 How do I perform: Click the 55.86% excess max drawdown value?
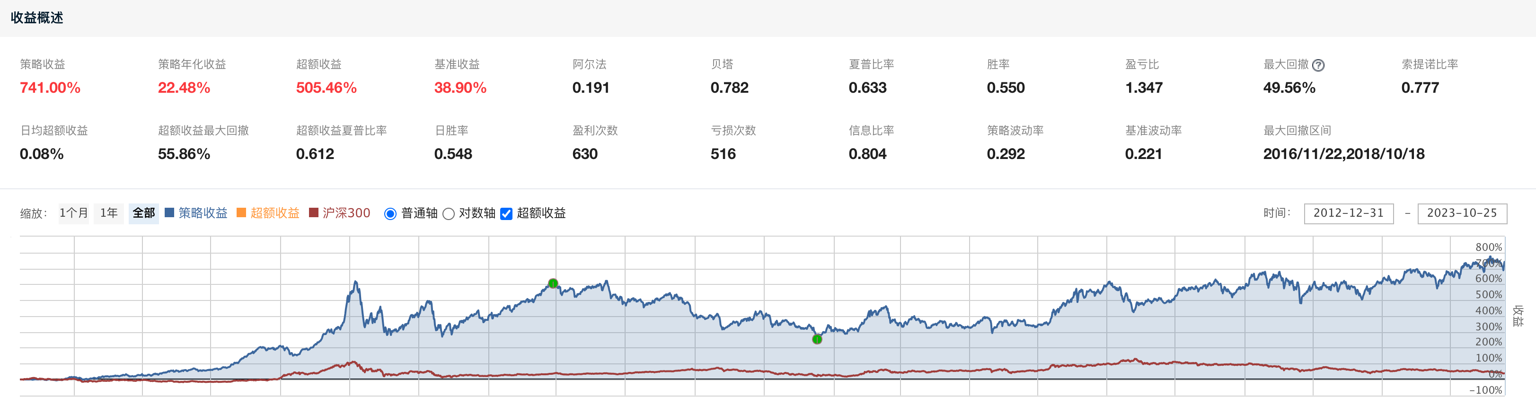(184, 154)
